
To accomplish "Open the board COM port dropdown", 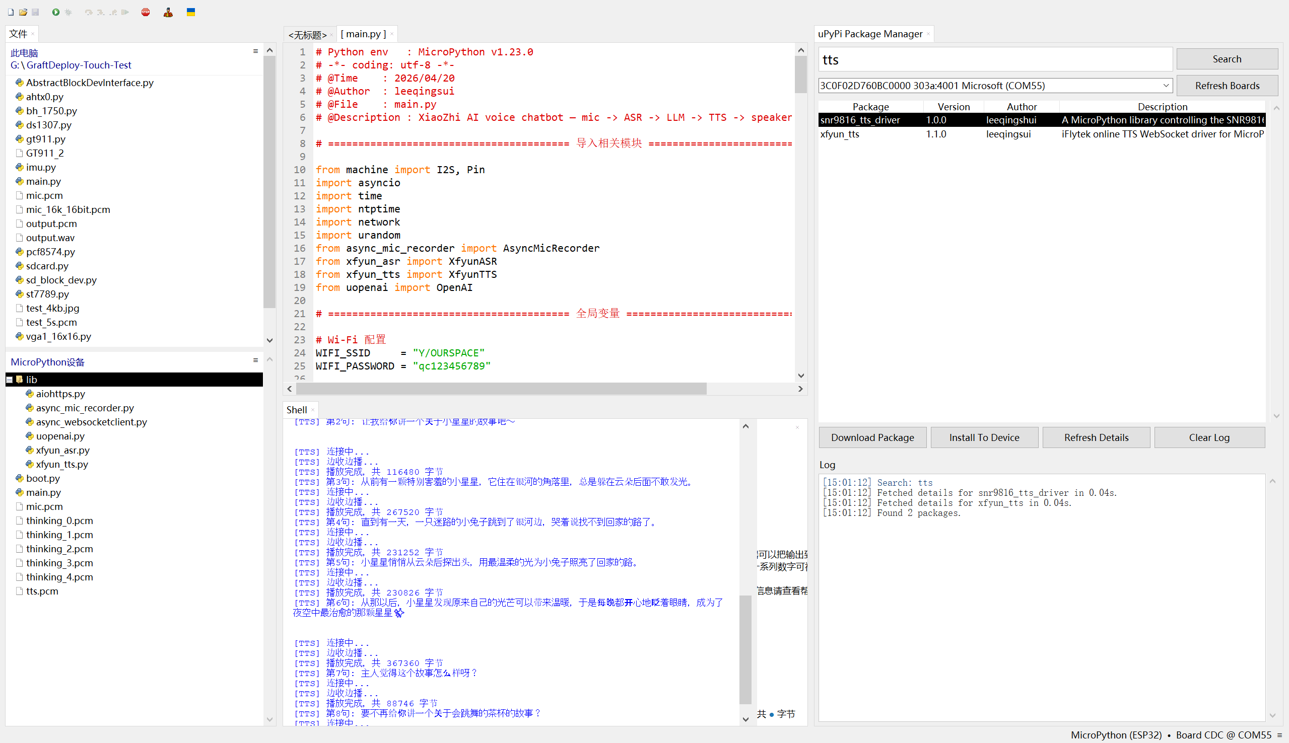I will 1166,86.
